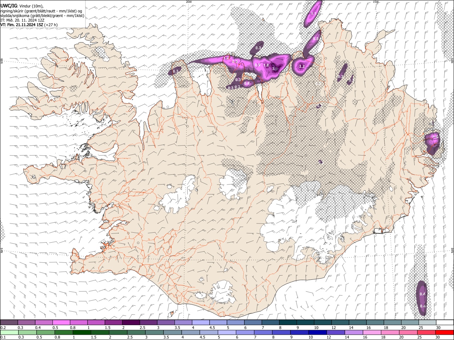
Task: Pick the violet 12 swatch in lower legend
Action: pos(336,332)
